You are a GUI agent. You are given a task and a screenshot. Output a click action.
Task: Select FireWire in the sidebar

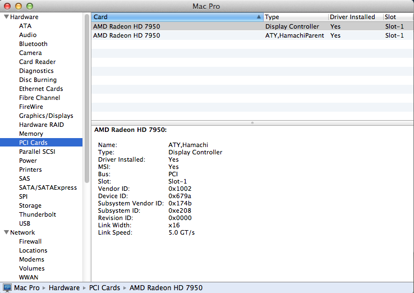tap(31, 107)
